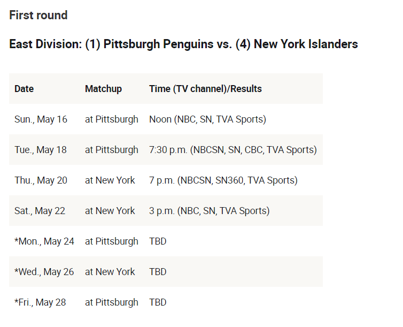
Task: Click the 7 p.m. NBCSN, SN360 cell
Action: [223, 180]
